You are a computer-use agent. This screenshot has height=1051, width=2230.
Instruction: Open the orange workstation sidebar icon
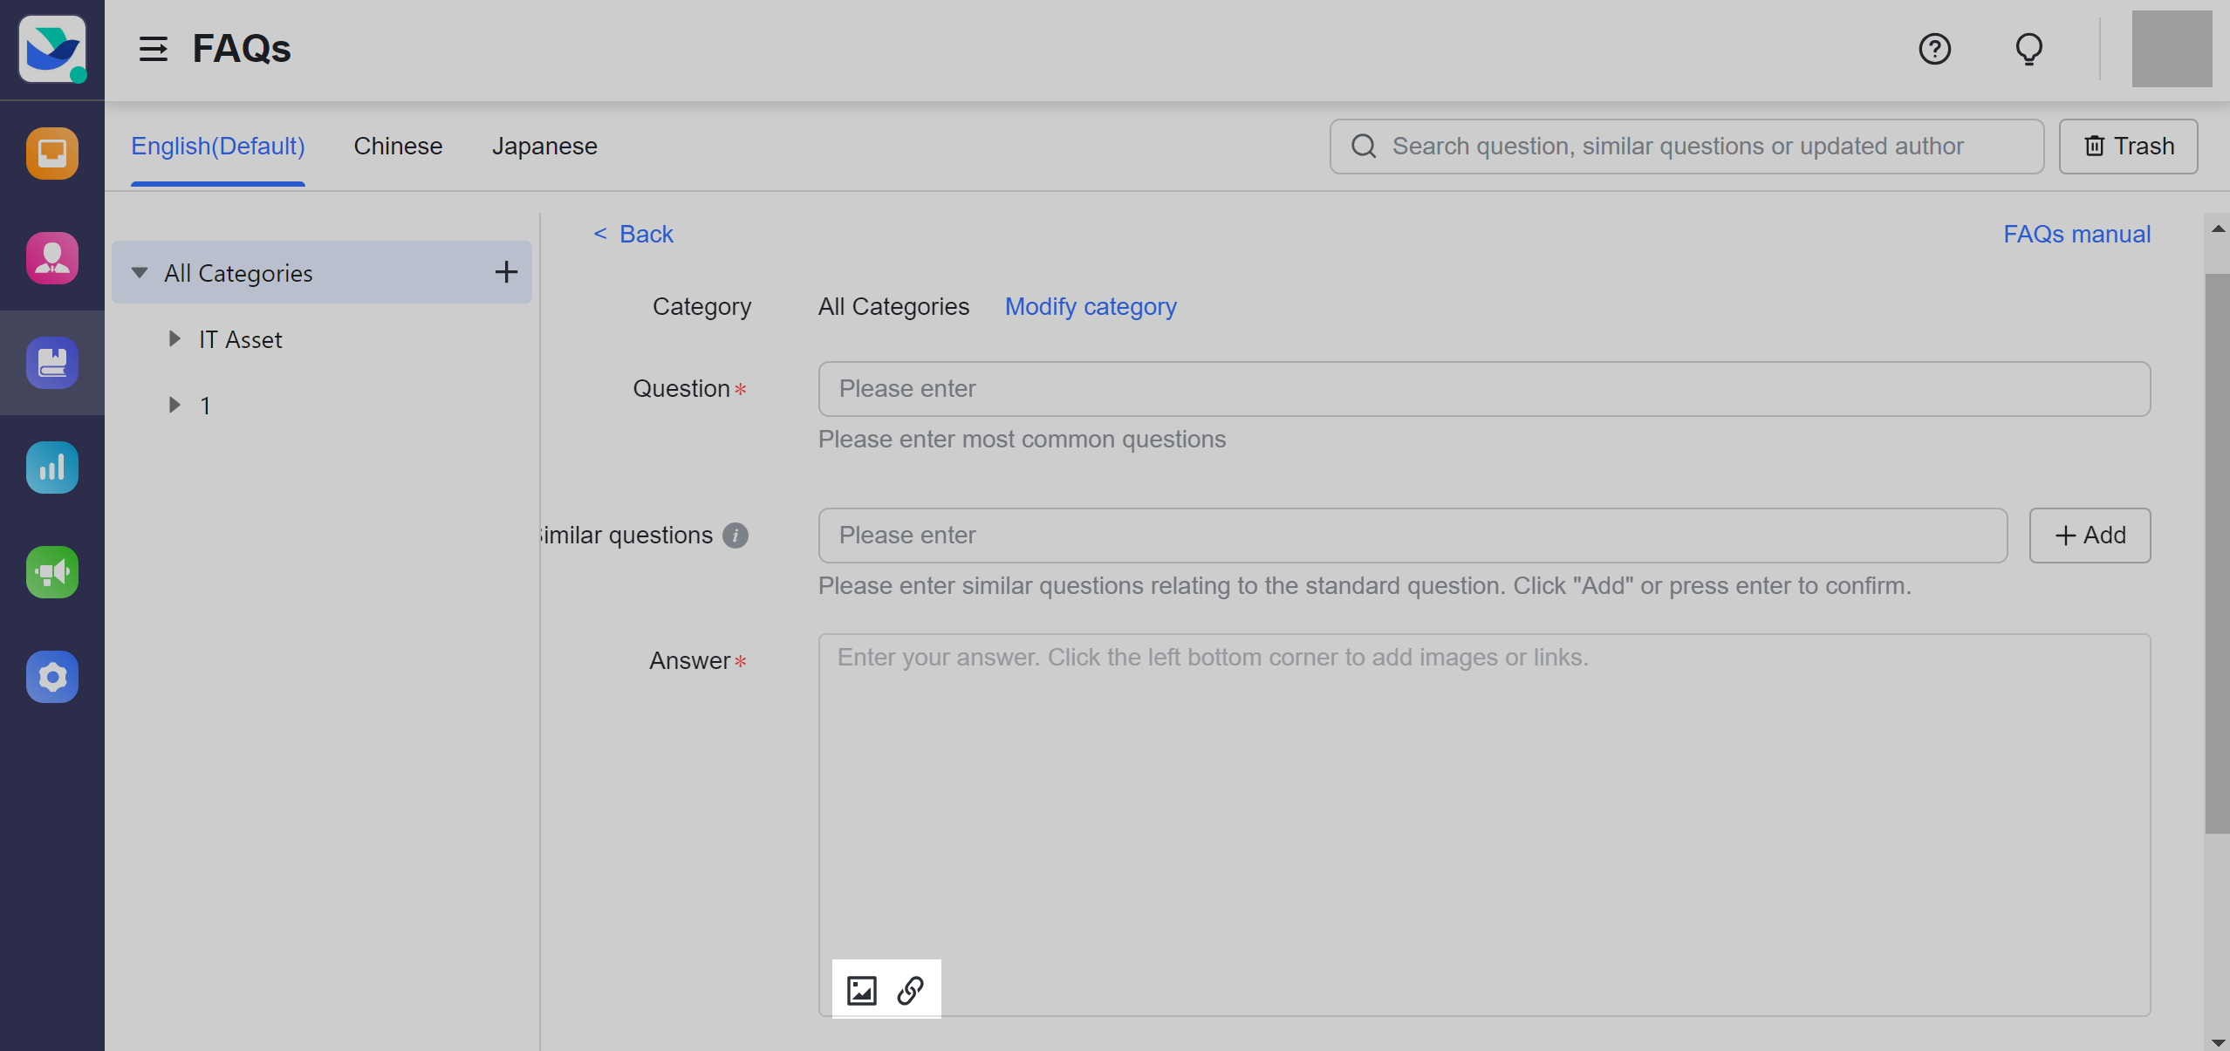pyautogui.click(x=52, y=154)
